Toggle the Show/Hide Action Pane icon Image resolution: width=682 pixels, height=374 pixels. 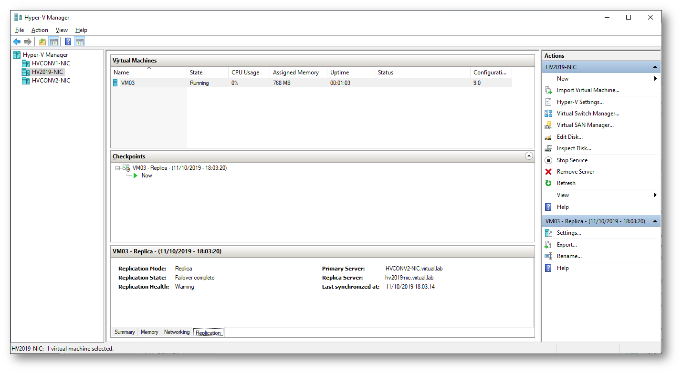click(x=79, y=42)
